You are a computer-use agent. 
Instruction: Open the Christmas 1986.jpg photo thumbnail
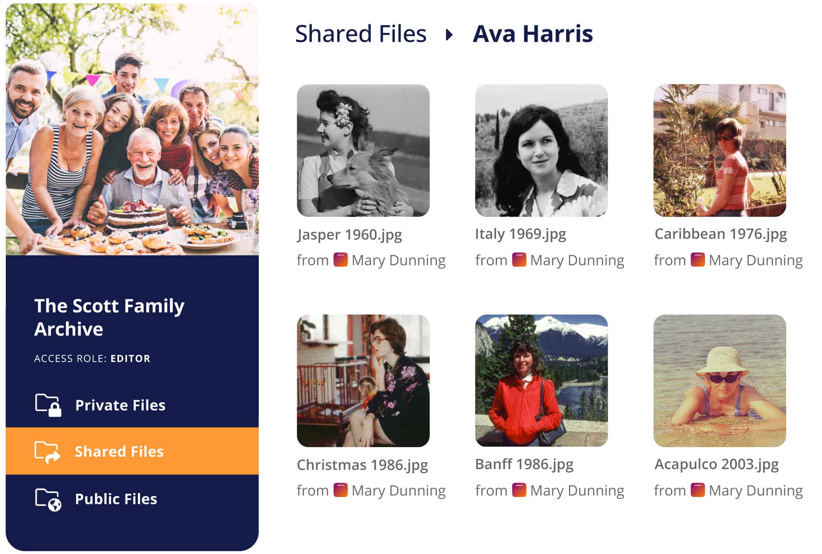pos(363,381)
